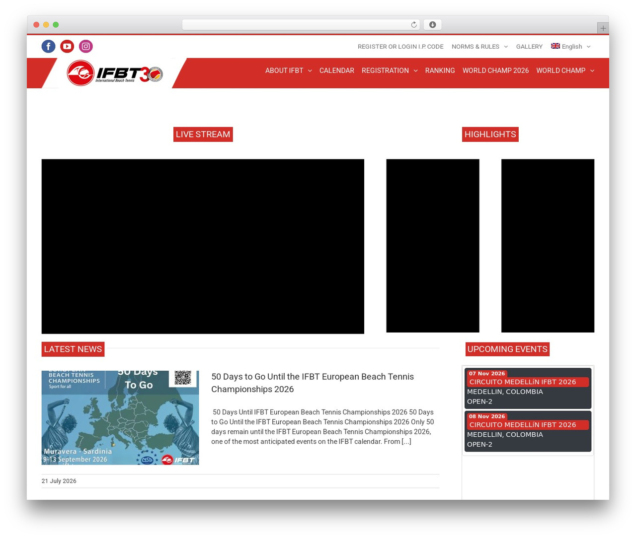Click the Upcoming Events heading
This screenshot has width=636, height=538.
click(507, 349)
